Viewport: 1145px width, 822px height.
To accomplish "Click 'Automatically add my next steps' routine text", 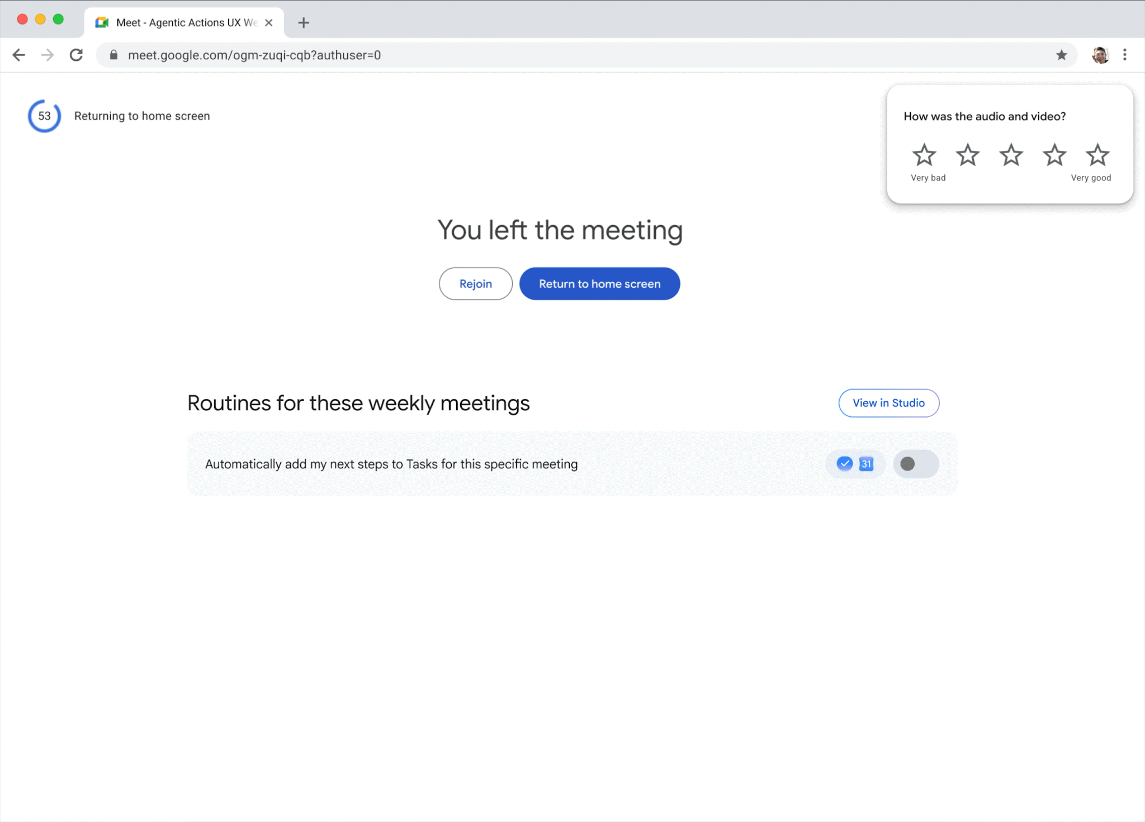I will 391,464.
